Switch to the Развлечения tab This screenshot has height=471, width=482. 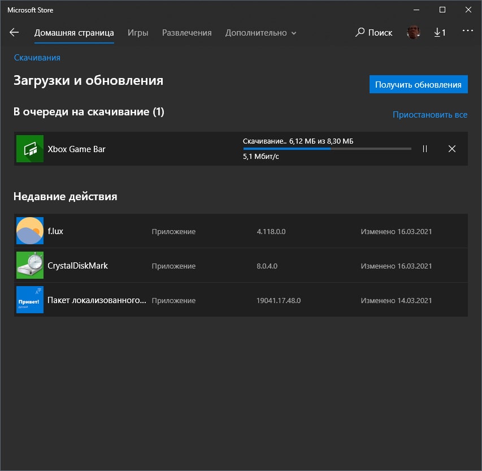point(187,33)
